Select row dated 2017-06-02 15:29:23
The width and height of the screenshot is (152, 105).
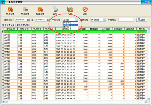click(75, 93)
